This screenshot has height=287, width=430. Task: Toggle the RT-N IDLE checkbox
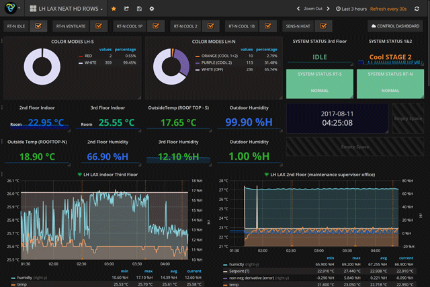coord(39,26)
